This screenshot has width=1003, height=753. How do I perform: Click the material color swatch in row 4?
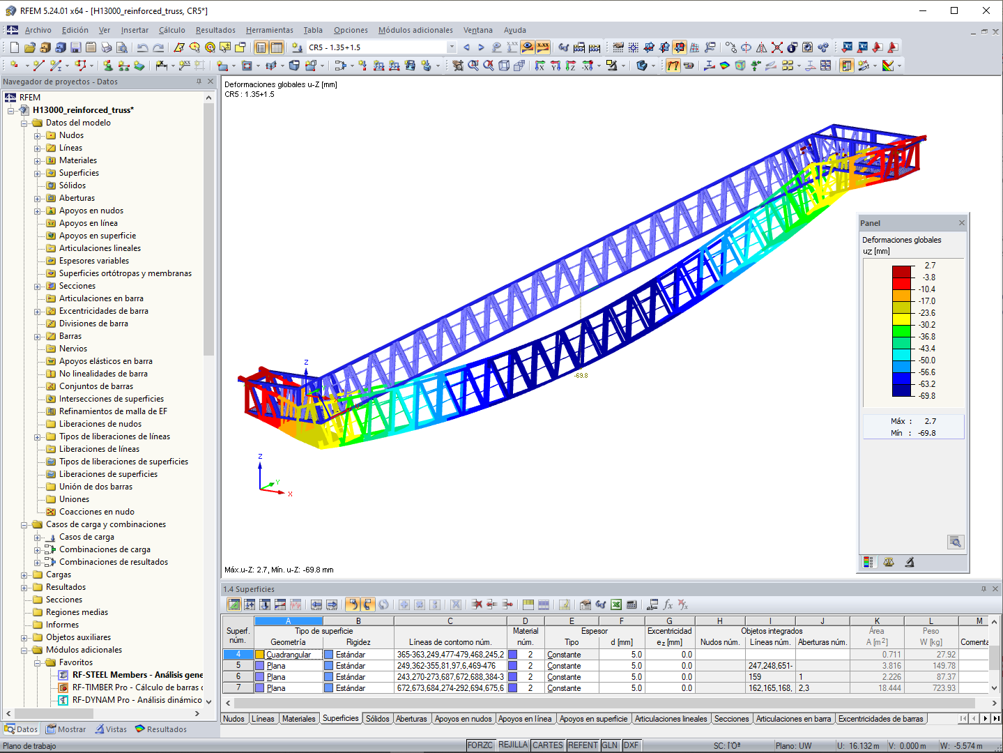pyautogui.click(x=511, y=654)
